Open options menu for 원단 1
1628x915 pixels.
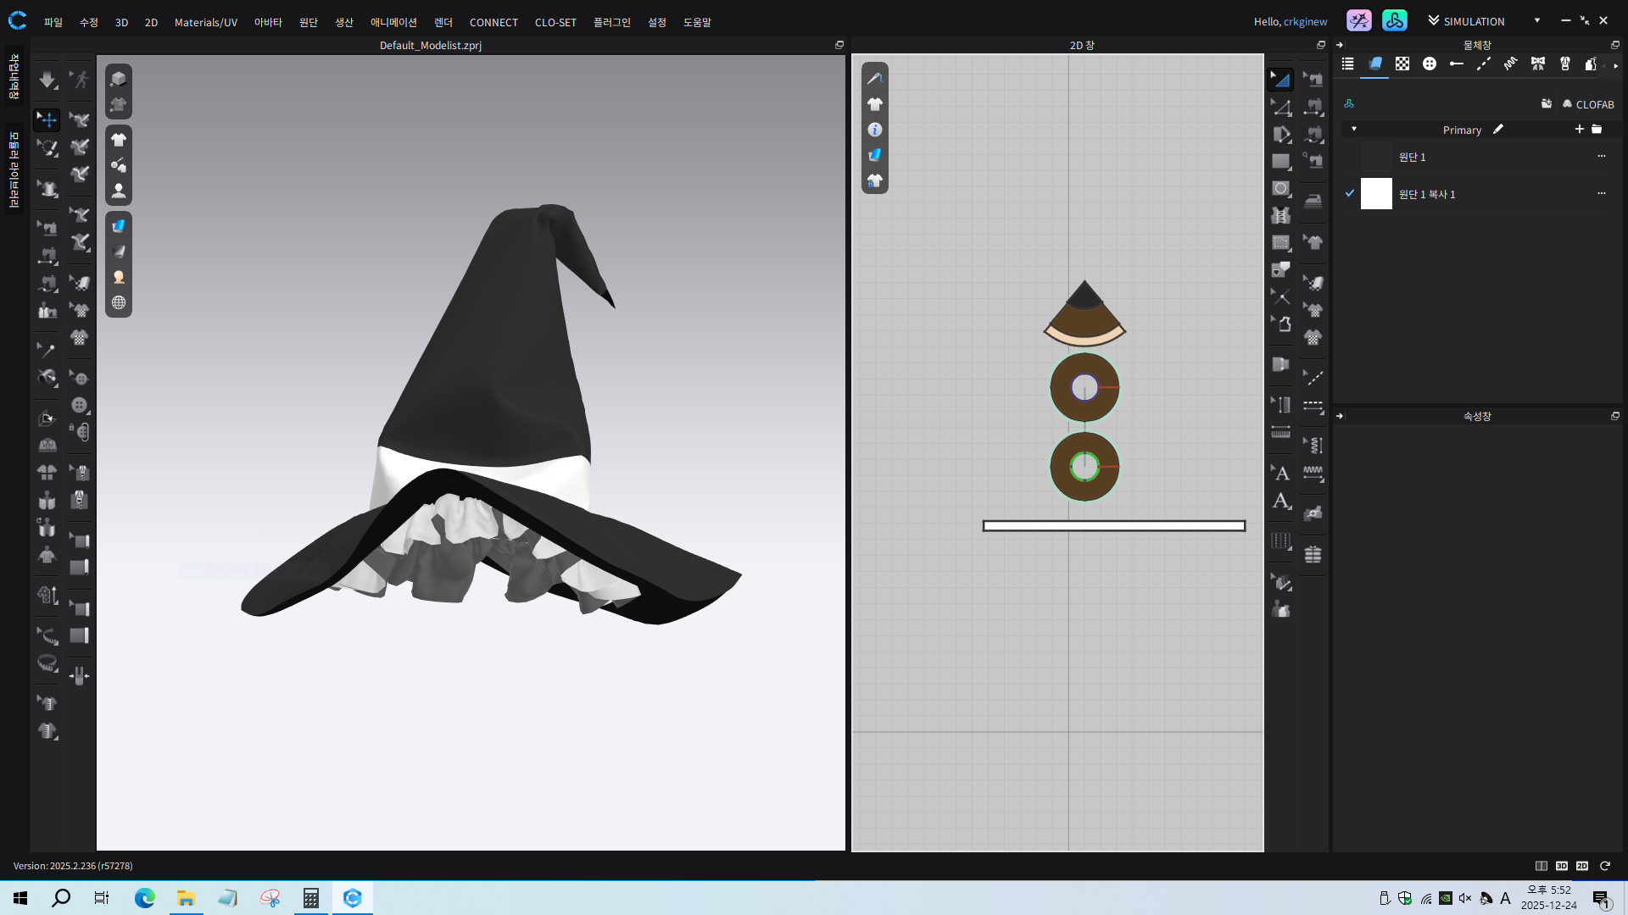[1601, 157]
